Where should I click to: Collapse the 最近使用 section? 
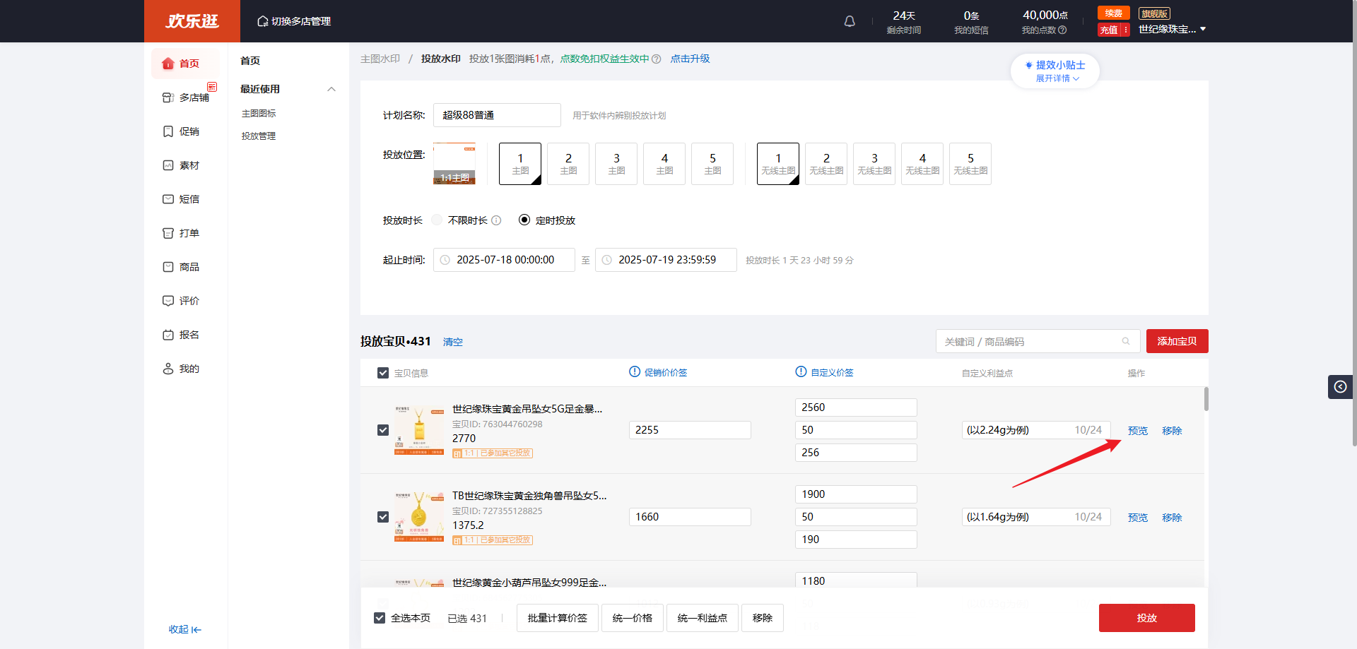click(331, 89)
